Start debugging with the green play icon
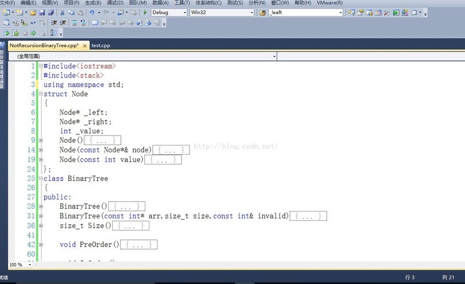465x284 pixels. [x=145, y=12]
